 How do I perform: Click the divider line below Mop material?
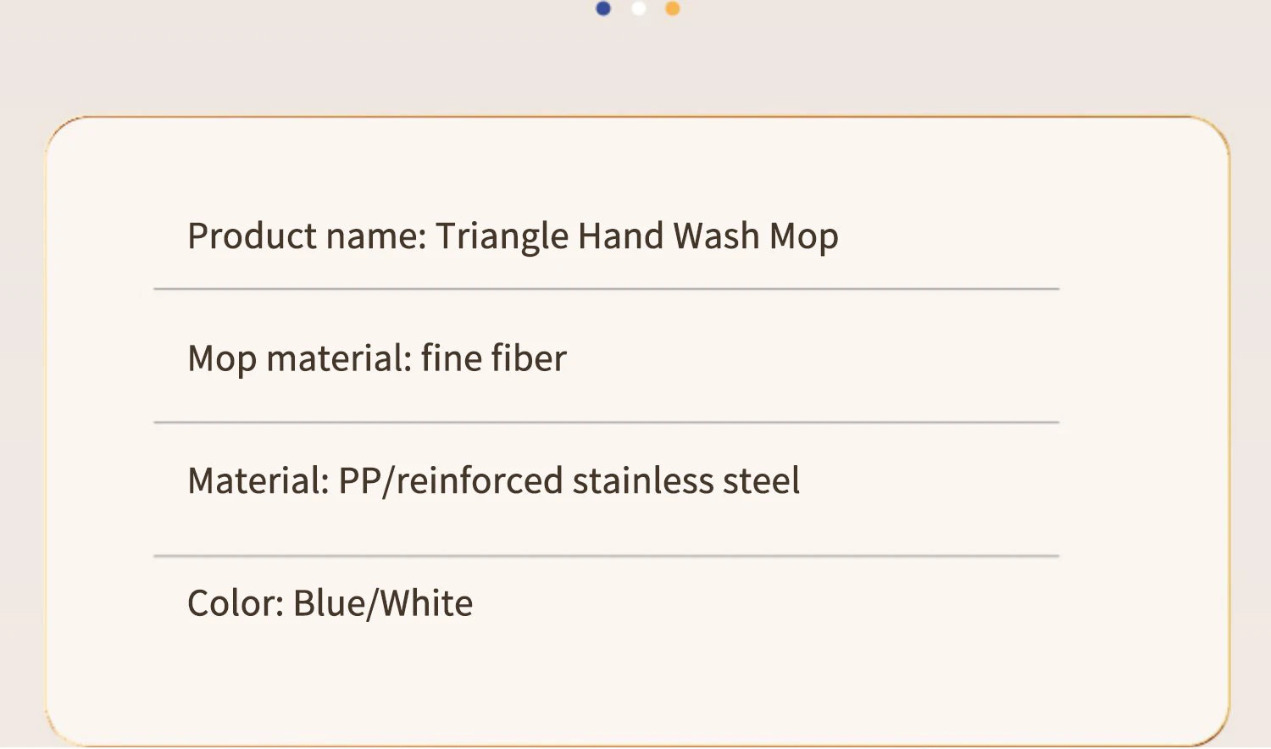click(x=606, y=422)
